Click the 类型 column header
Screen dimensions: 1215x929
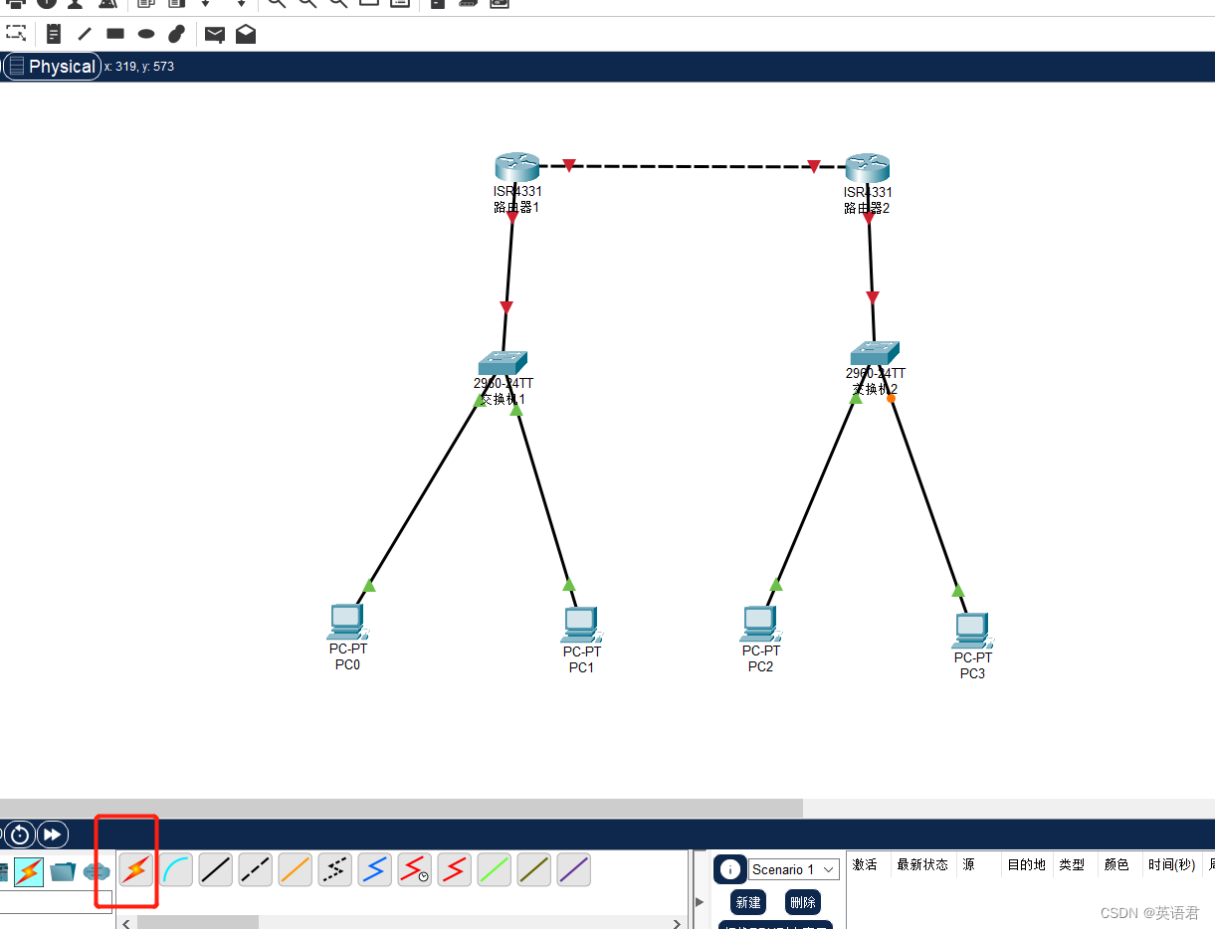pyautogui.click(x=1072, y=864)
